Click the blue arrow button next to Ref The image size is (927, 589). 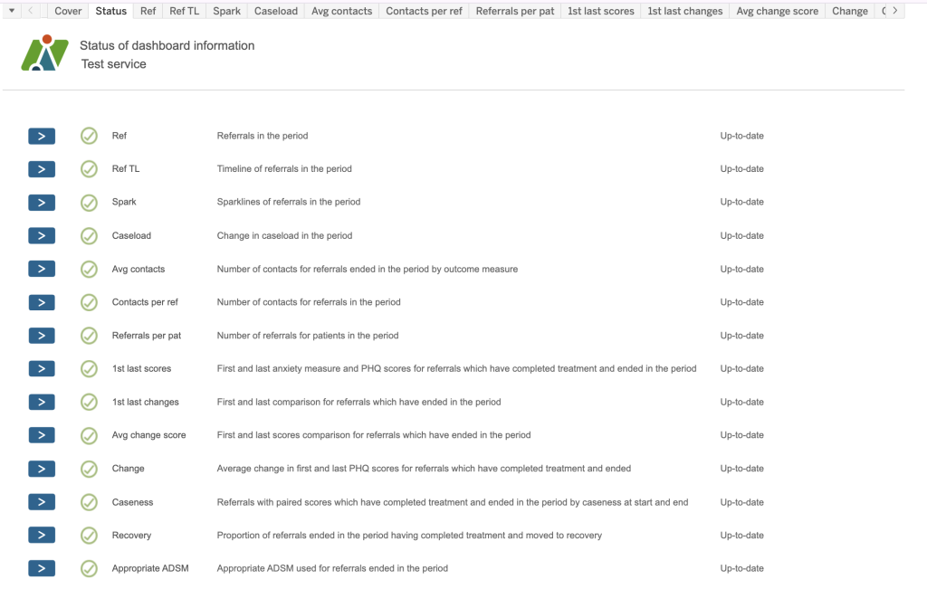click(x=42, y=136)
